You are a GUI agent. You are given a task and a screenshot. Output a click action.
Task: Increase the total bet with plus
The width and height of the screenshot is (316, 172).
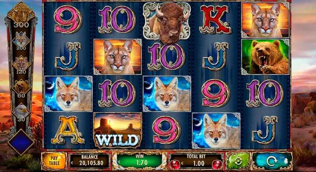pos(217,165)
